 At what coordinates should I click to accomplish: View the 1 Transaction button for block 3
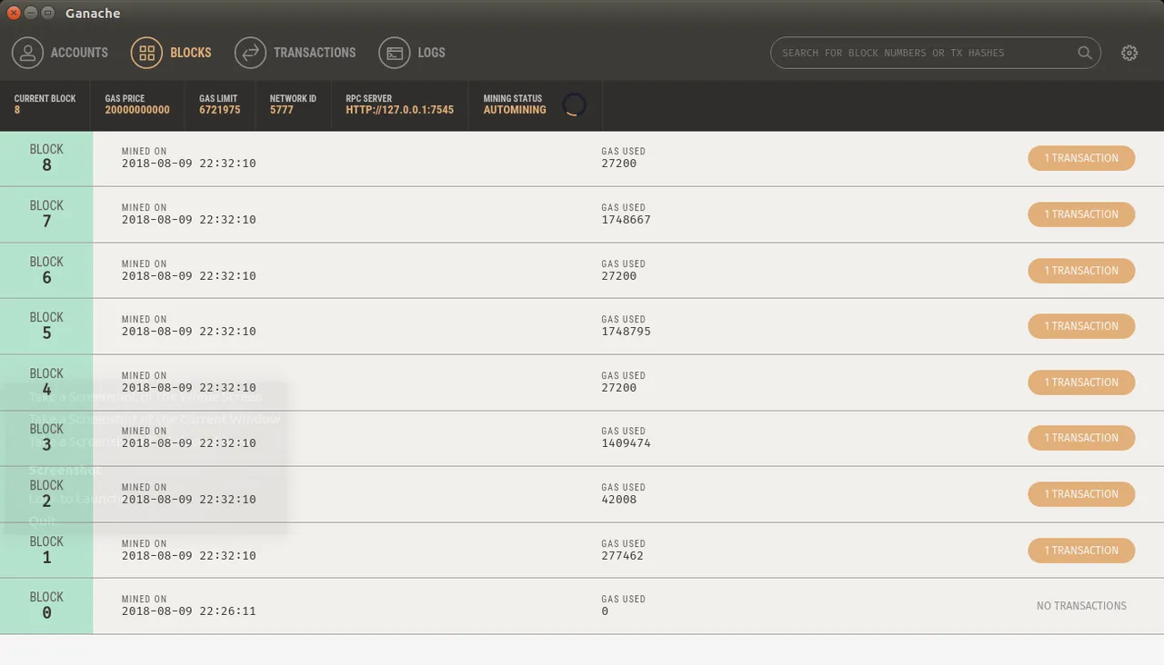pos(1081,438)
